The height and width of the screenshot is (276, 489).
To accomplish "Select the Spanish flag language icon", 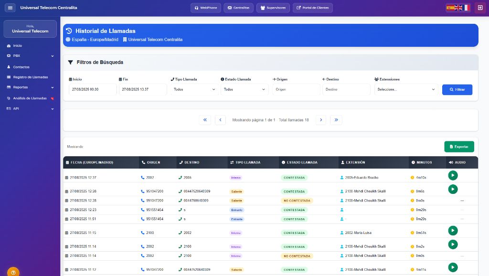I will point(450,8).
